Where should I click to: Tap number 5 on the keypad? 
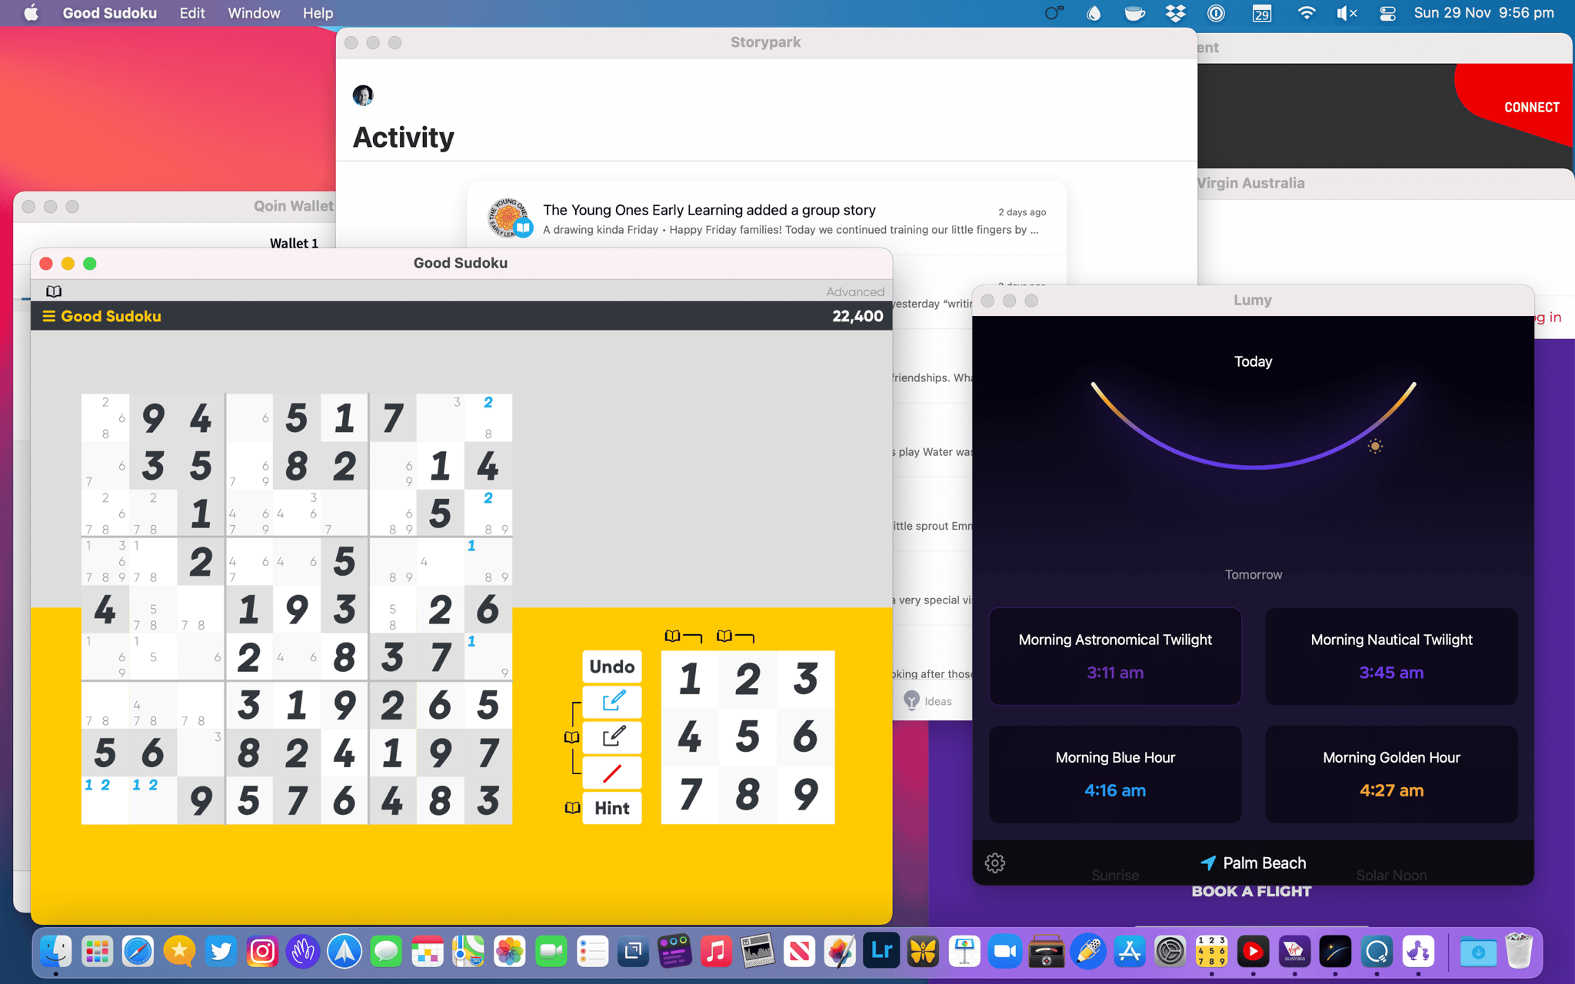748,736
